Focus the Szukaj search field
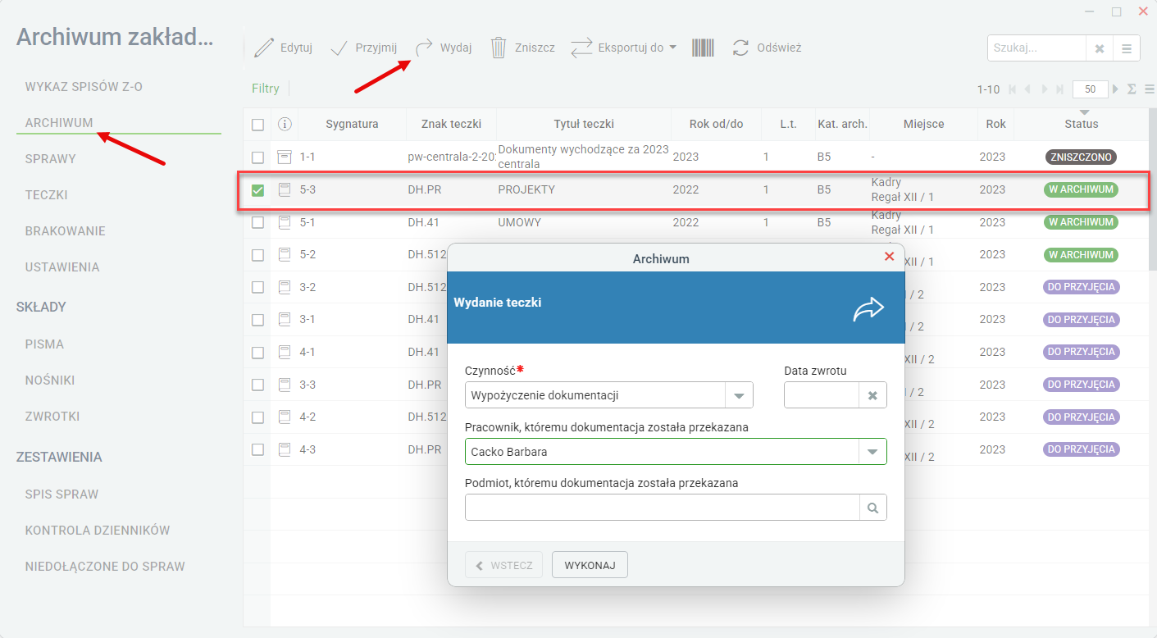The width and height of the screenshot is (1157, 638). click(1036, 48)
